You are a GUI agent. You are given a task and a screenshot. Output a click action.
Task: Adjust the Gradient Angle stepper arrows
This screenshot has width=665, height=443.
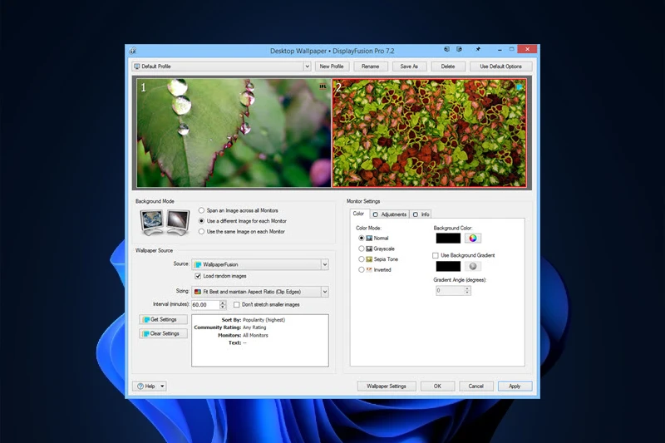coord(467,291)
